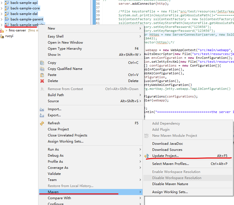Select Disable Maven Nature
Viewport: 234px width, 205px height.
(x=170, y=184)
